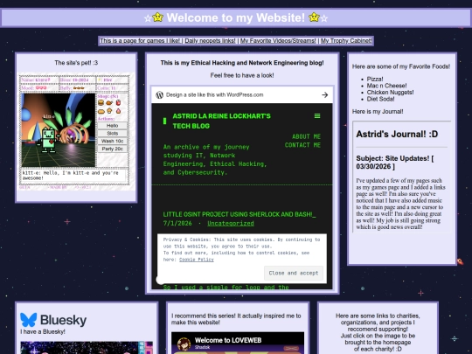Choose the Wash 10c action
The width and height of the screenshot is (472, 354).
coord(112,141)
